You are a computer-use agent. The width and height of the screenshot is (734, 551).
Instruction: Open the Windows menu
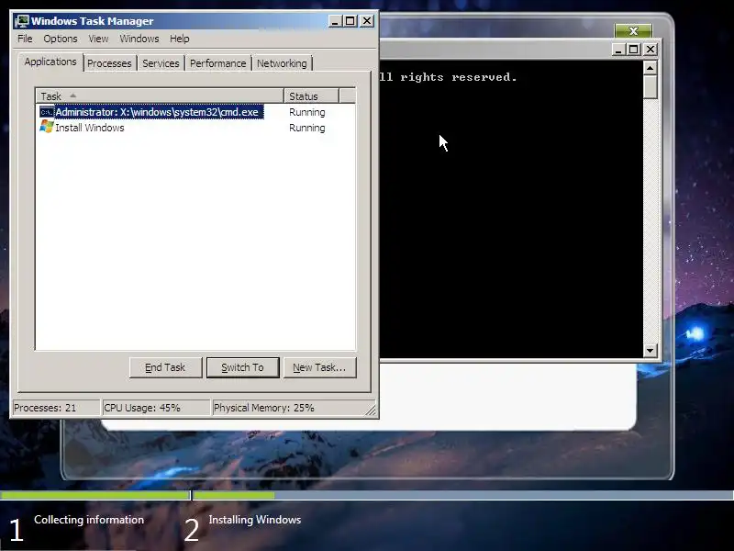(139, 39)
